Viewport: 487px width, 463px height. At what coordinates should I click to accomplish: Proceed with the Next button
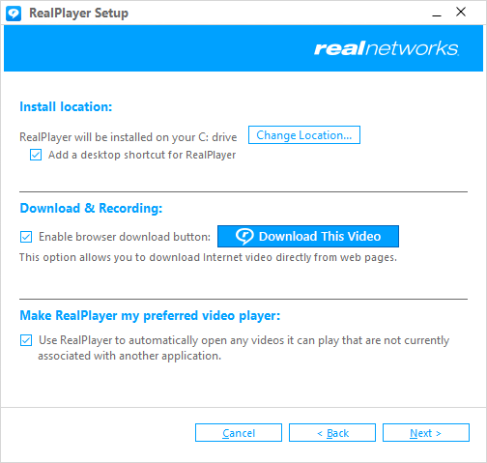[x=426, y=433]
